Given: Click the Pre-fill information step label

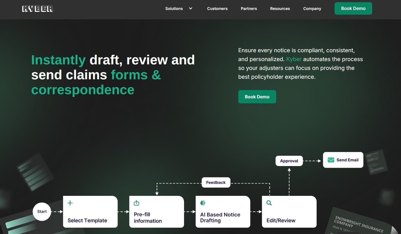Looking at the screenshot, I should (x=148, y=218).
